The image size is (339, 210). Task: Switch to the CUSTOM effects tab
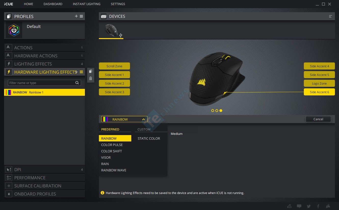(x=144, y=129)
